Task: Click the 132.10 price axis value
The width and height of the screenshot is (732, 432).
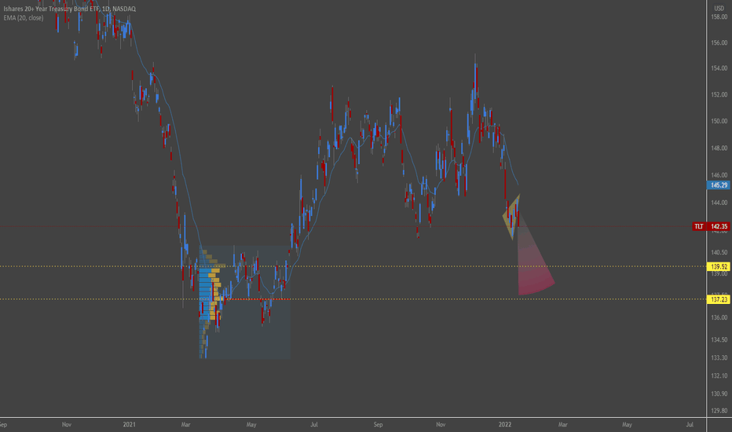Action: tap(719, 375)
